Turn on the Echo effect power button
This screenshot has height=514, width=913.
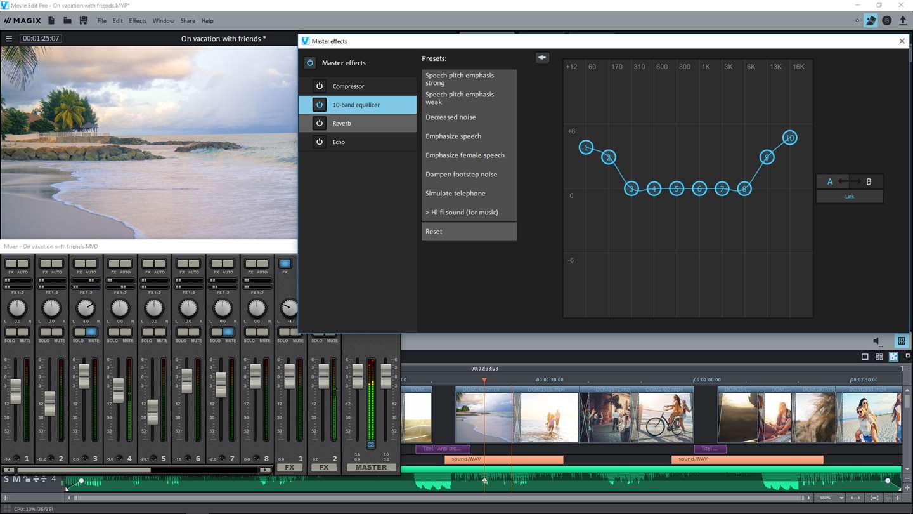click(x=320, y=142)
